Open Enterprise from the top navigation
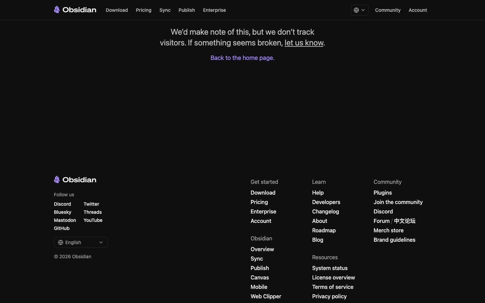 click(x=214, y=10)
